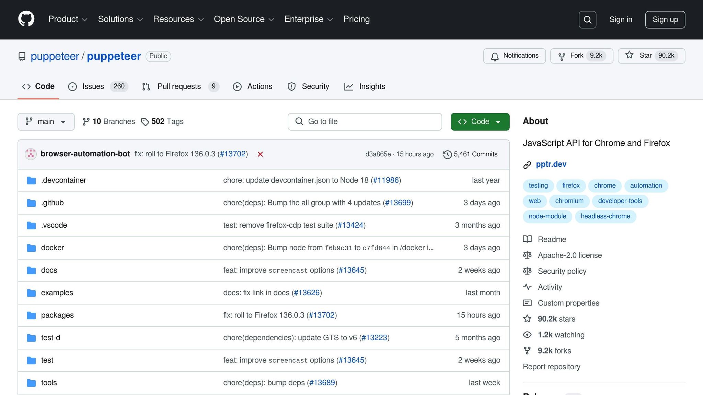This screenshot has height=395, width=703.
Task: Click the Sign up button
Action: point(665,20)
